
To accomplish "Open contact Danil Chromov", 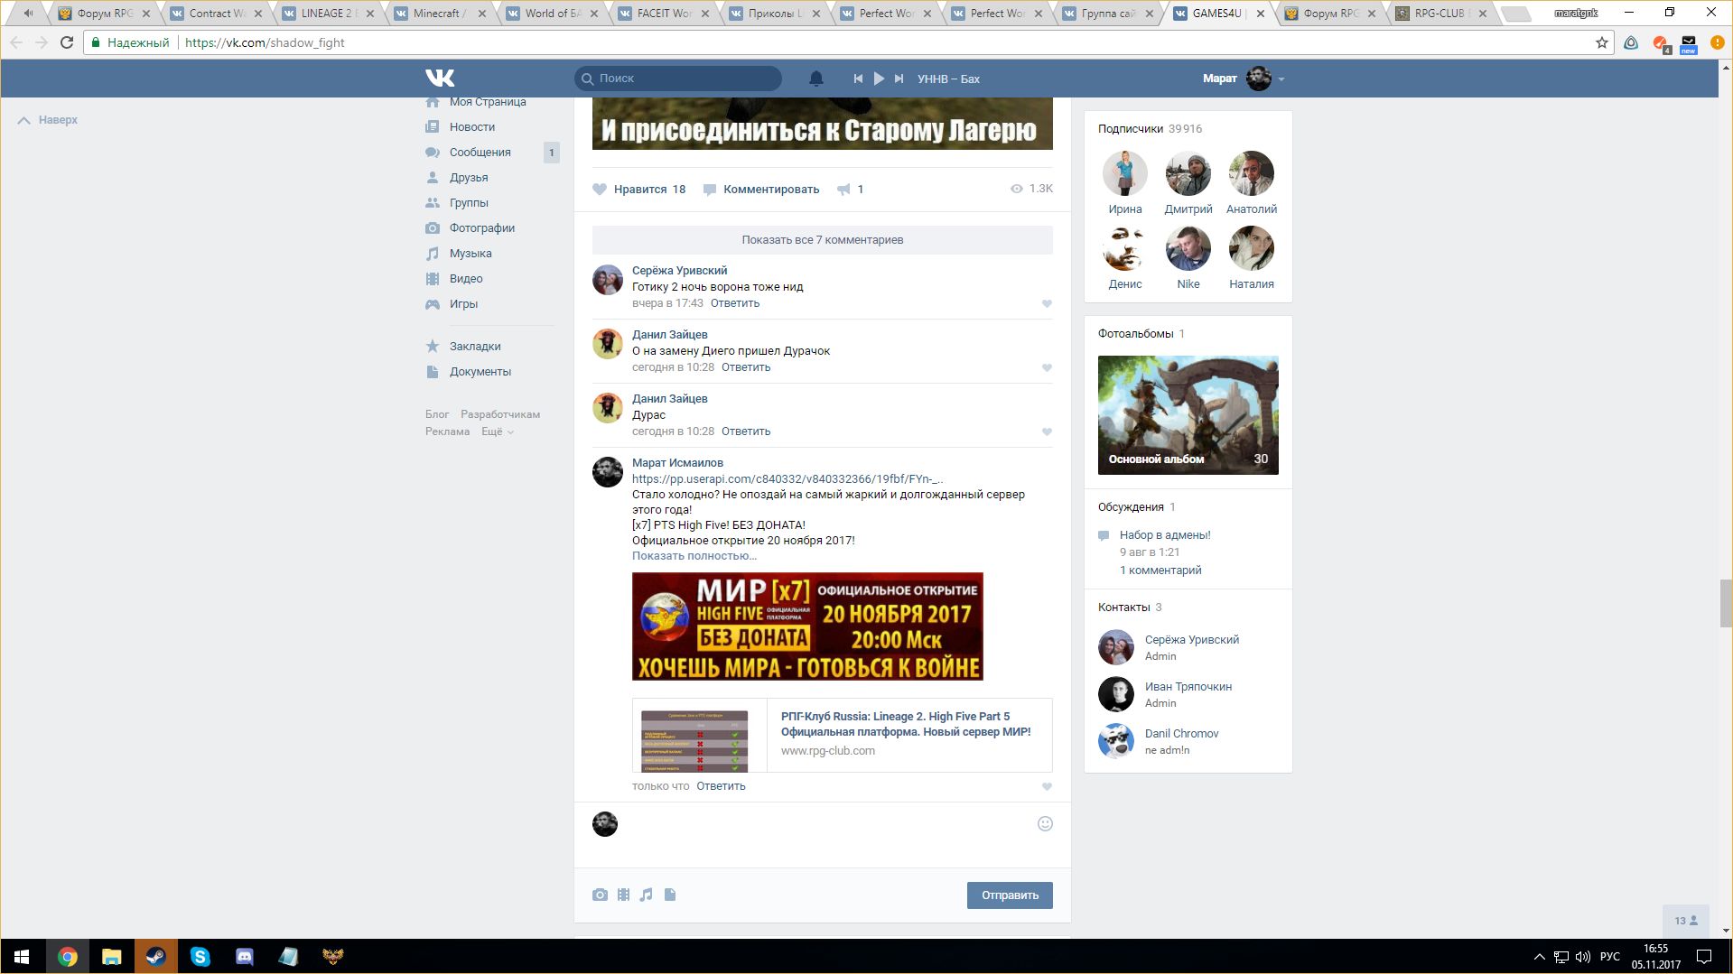I will (x=1182, y=734).
